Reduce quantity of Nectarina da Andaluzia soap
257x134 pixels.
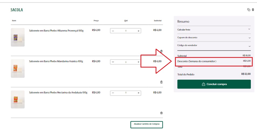tap(113, 93)
